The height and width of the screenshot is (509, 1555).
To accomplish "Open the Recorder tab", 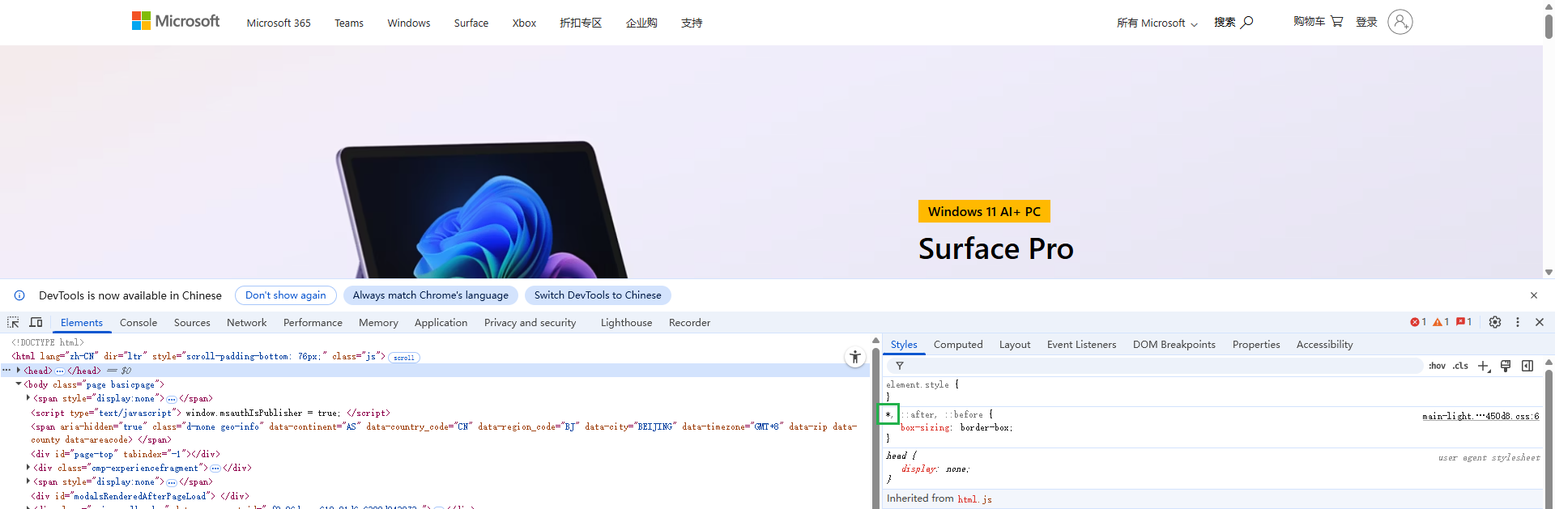I will [689, 322].
